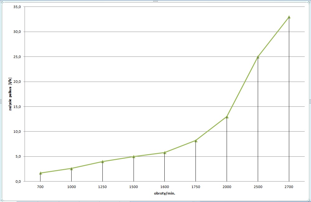Click the y-axis title 'zużycie paliwa [l/h]'
Viewport: 311px width, 202px height.
pyautogui.click(x=10, y=94)
